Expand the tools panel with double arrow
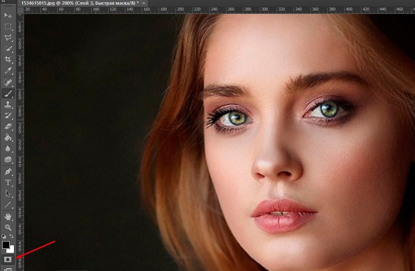Image resolution: width=415 pixels, height=271 pixels. tap(3, 1)
